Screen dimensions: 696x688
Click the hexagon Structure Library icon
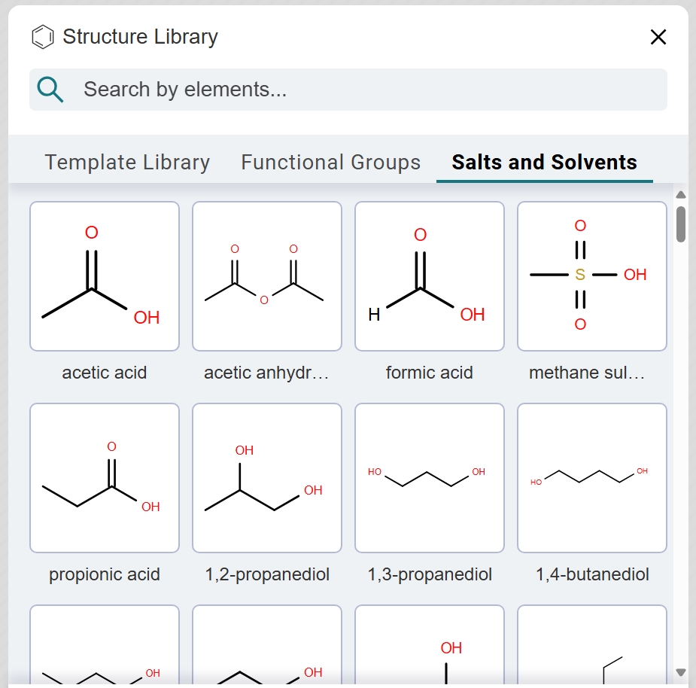[x=43, y=37]
